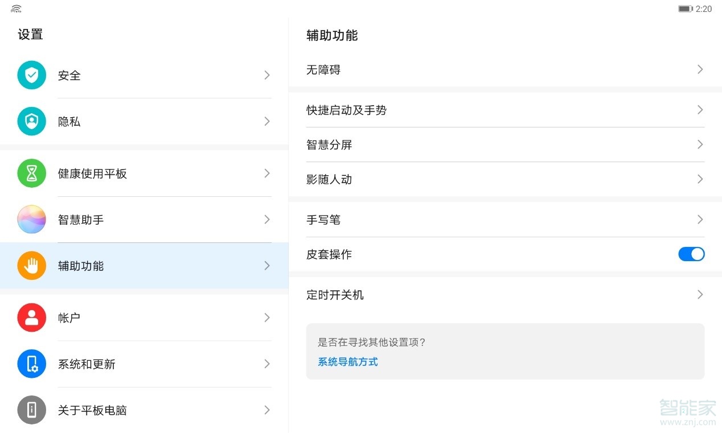This screenshot has height=433, width=722.
Task: Switch to 智慧分屏 settings
Action: pyautogui.click(x=503, y=145)
